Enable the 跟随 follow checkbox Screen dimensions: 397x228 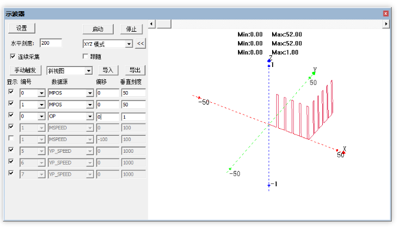(85, 56)
